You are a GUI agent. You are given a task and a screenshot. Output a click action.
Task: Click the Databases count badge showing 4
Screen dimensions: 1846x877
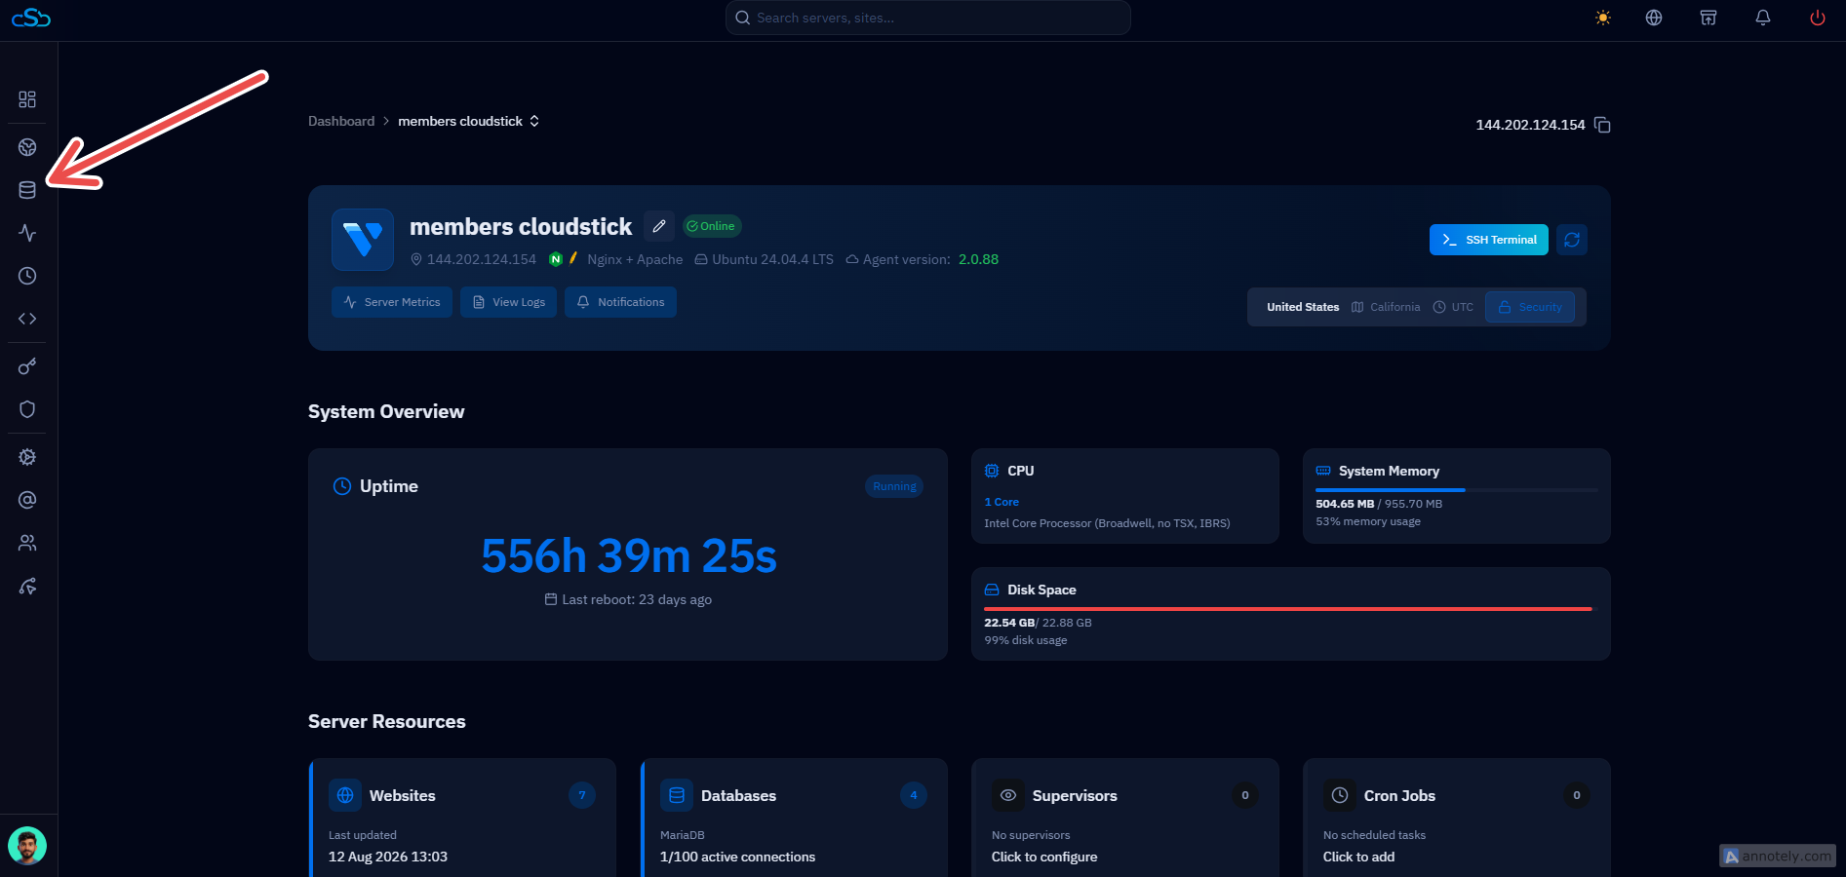(914, 795)
